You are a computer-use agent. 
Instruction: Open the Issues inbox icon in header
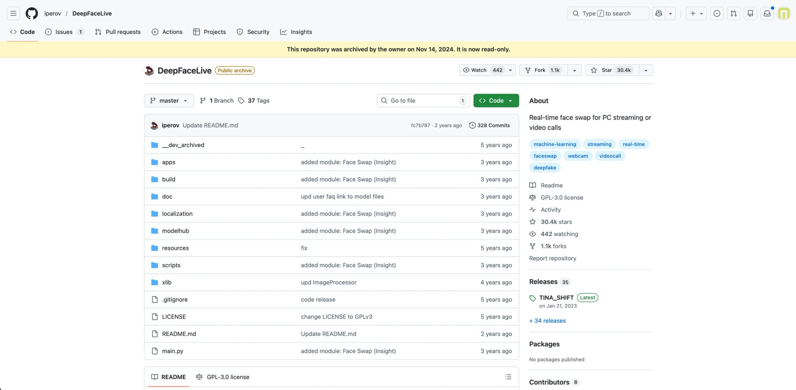pyautogui.click(x=717, y=13)
